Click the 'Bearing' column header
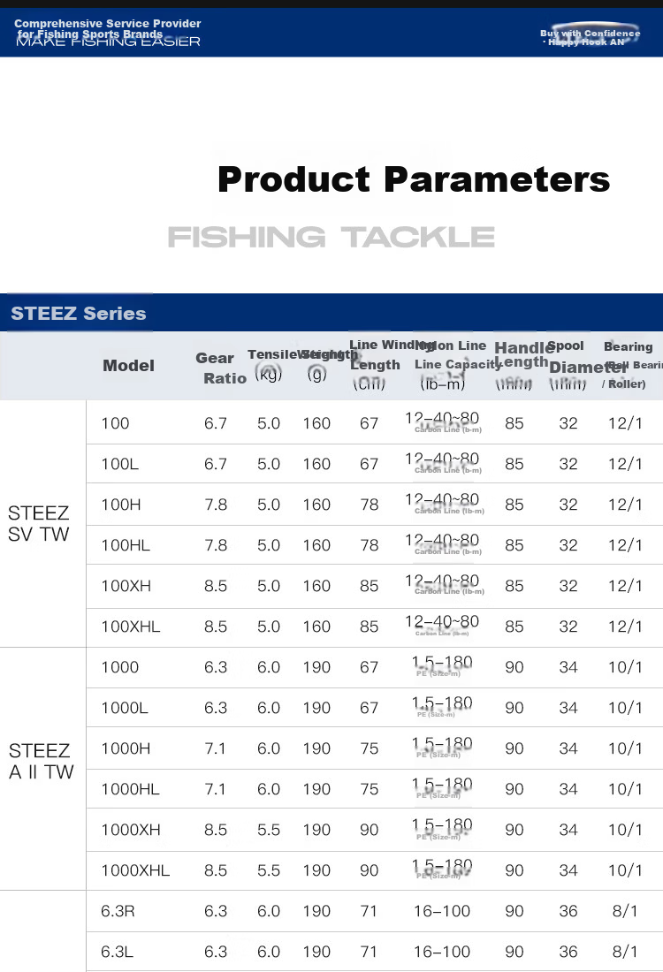663x972 pixels. pyautogui.click(x=628, y=346)
